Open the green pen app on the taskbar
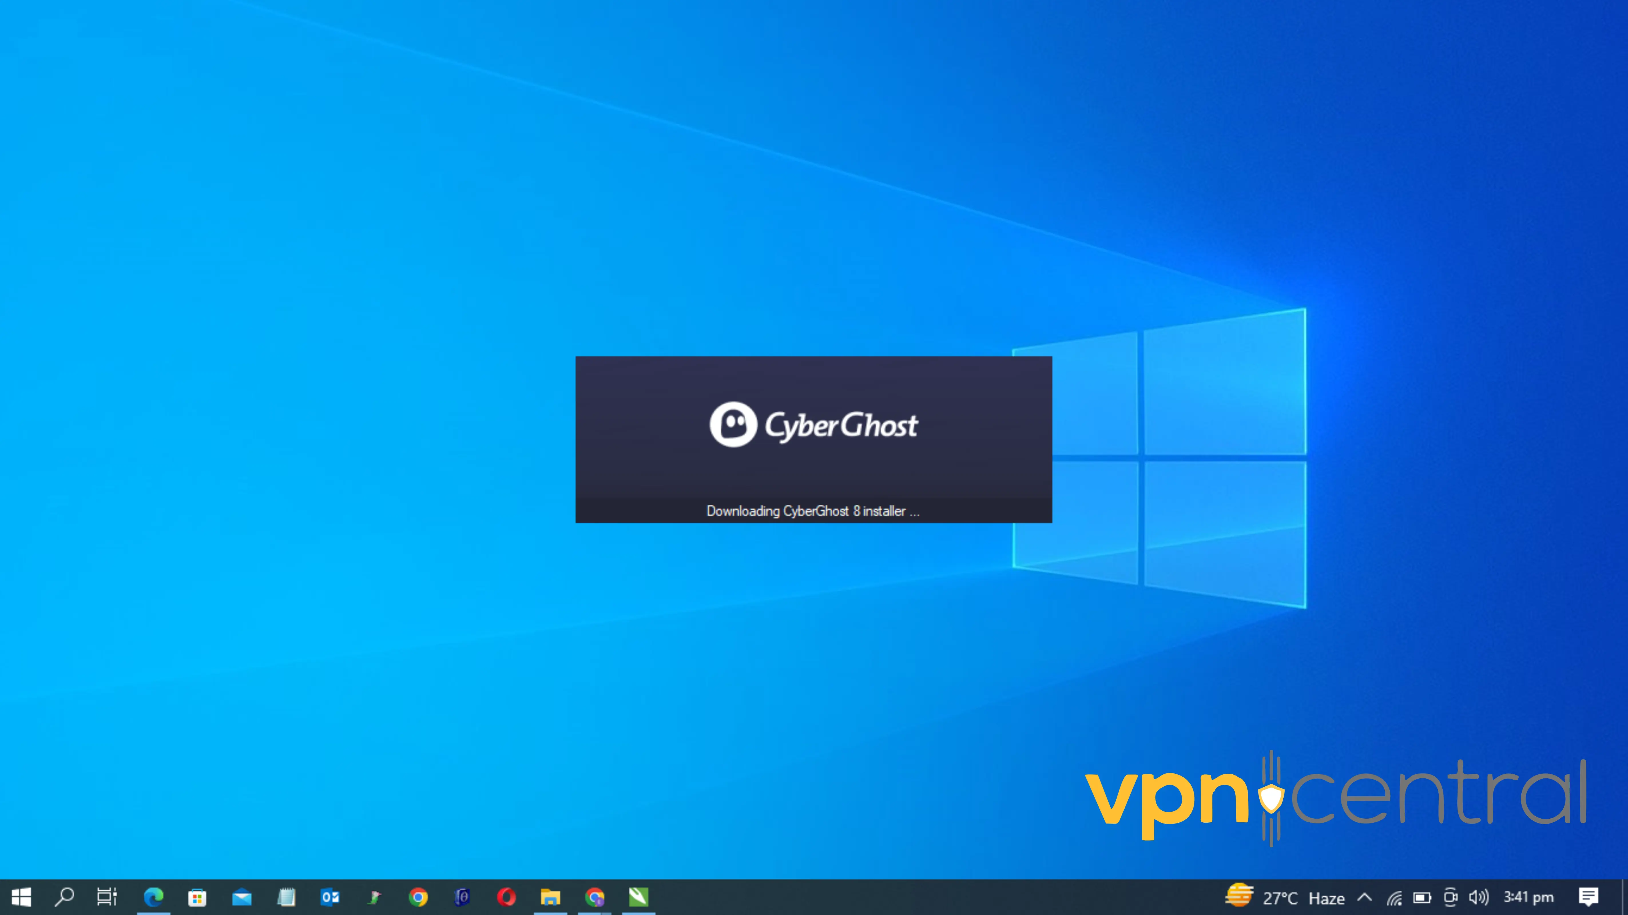Screen dimensions: 1628x915 point(638,897)
